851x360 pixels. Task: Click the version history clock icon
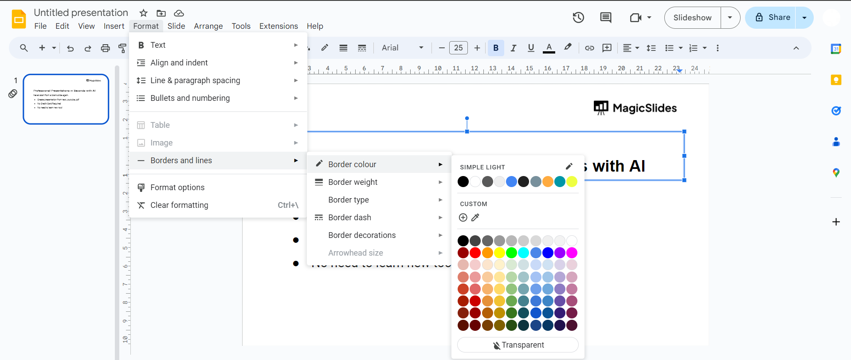pyautogui.click(x=578, y=18)
